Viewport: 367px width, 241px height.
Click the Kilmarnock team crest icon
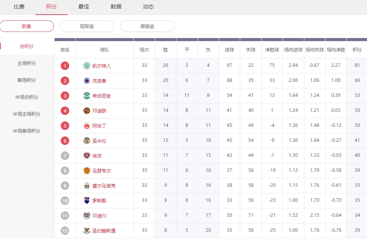(86, 186)
